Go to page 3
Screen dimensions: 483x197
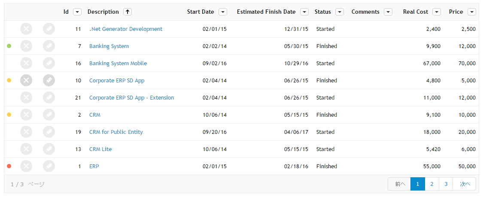tap(446, 184)
